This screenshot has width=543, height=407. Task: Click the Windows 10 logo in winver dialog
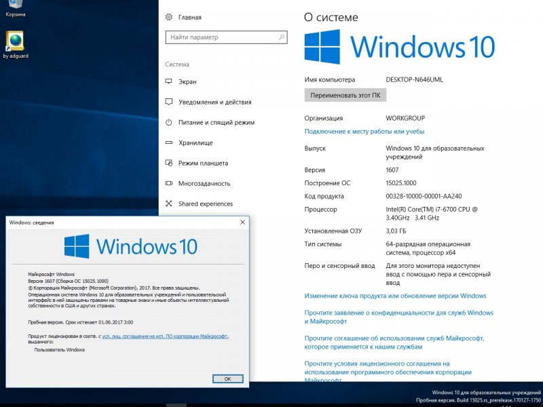pos(131,246)
